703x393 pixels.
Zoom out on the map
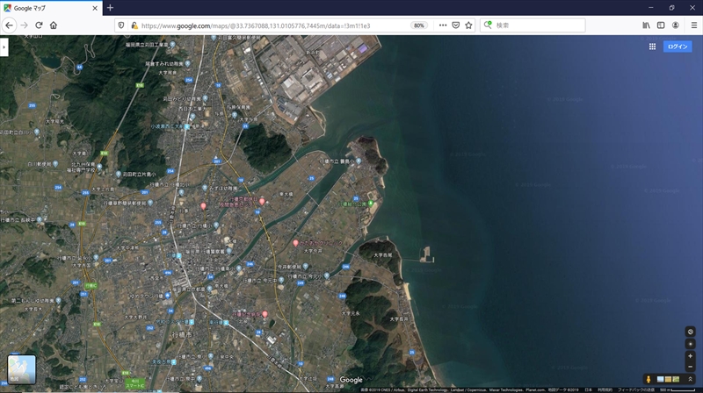tap(691, 367)
